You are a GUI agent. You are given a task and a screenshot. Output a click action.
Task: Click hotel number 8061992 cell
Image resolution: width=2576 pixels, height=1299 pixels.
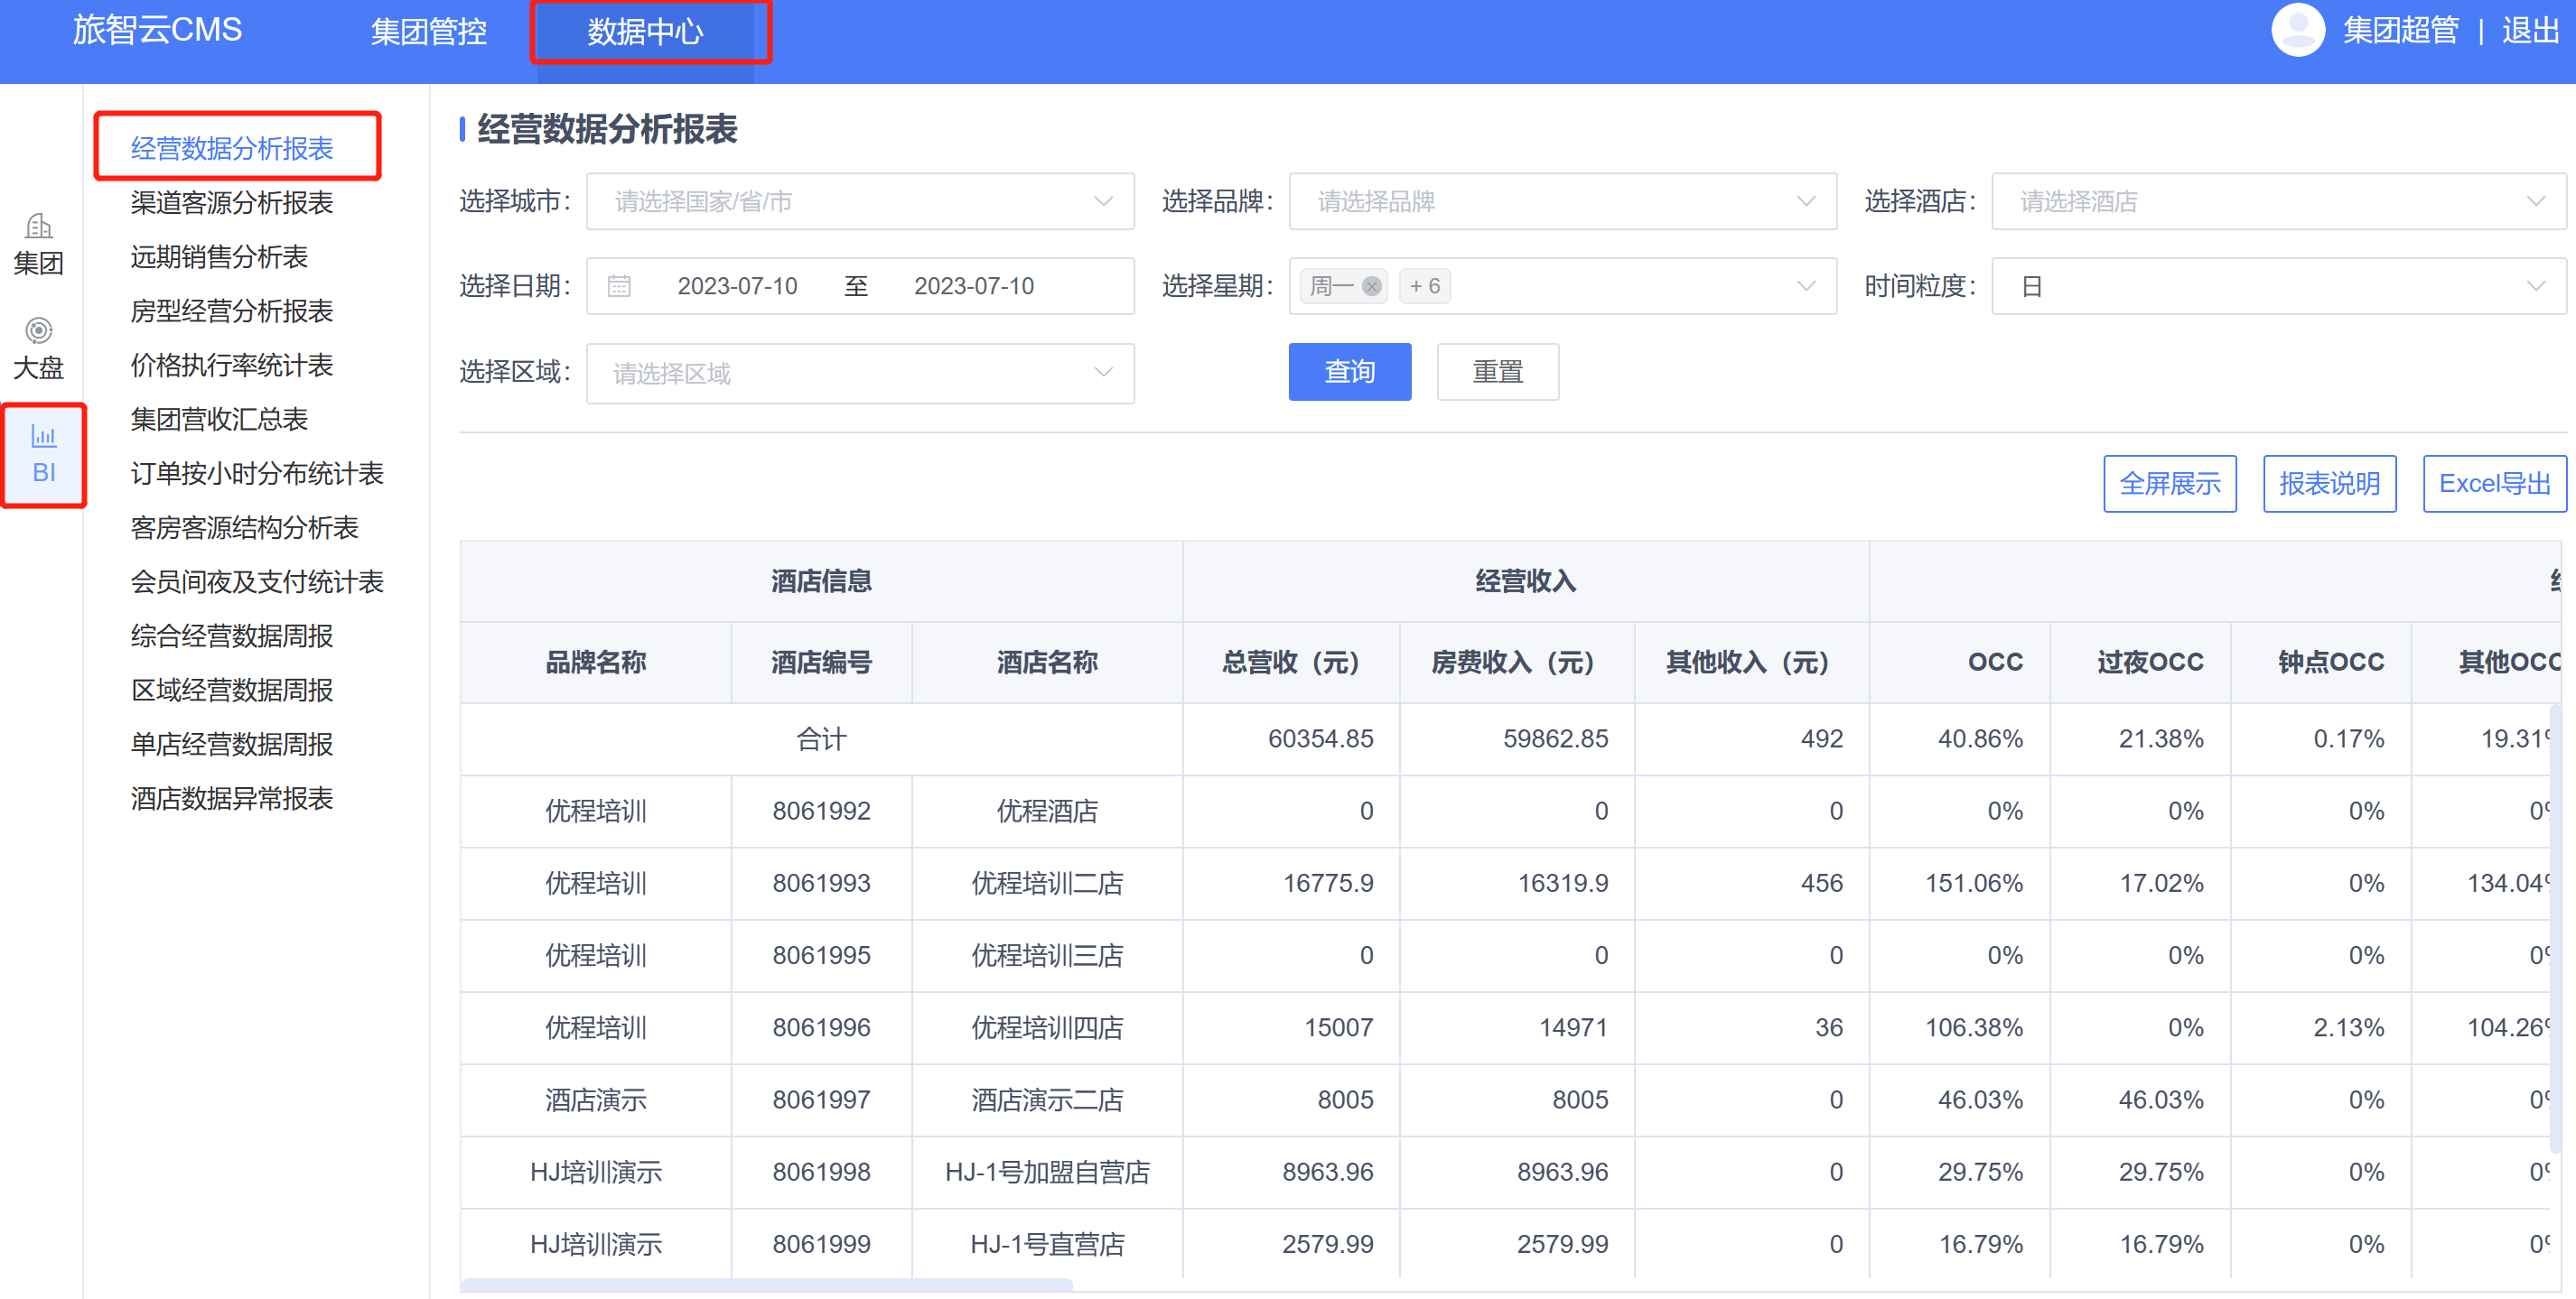821,812
